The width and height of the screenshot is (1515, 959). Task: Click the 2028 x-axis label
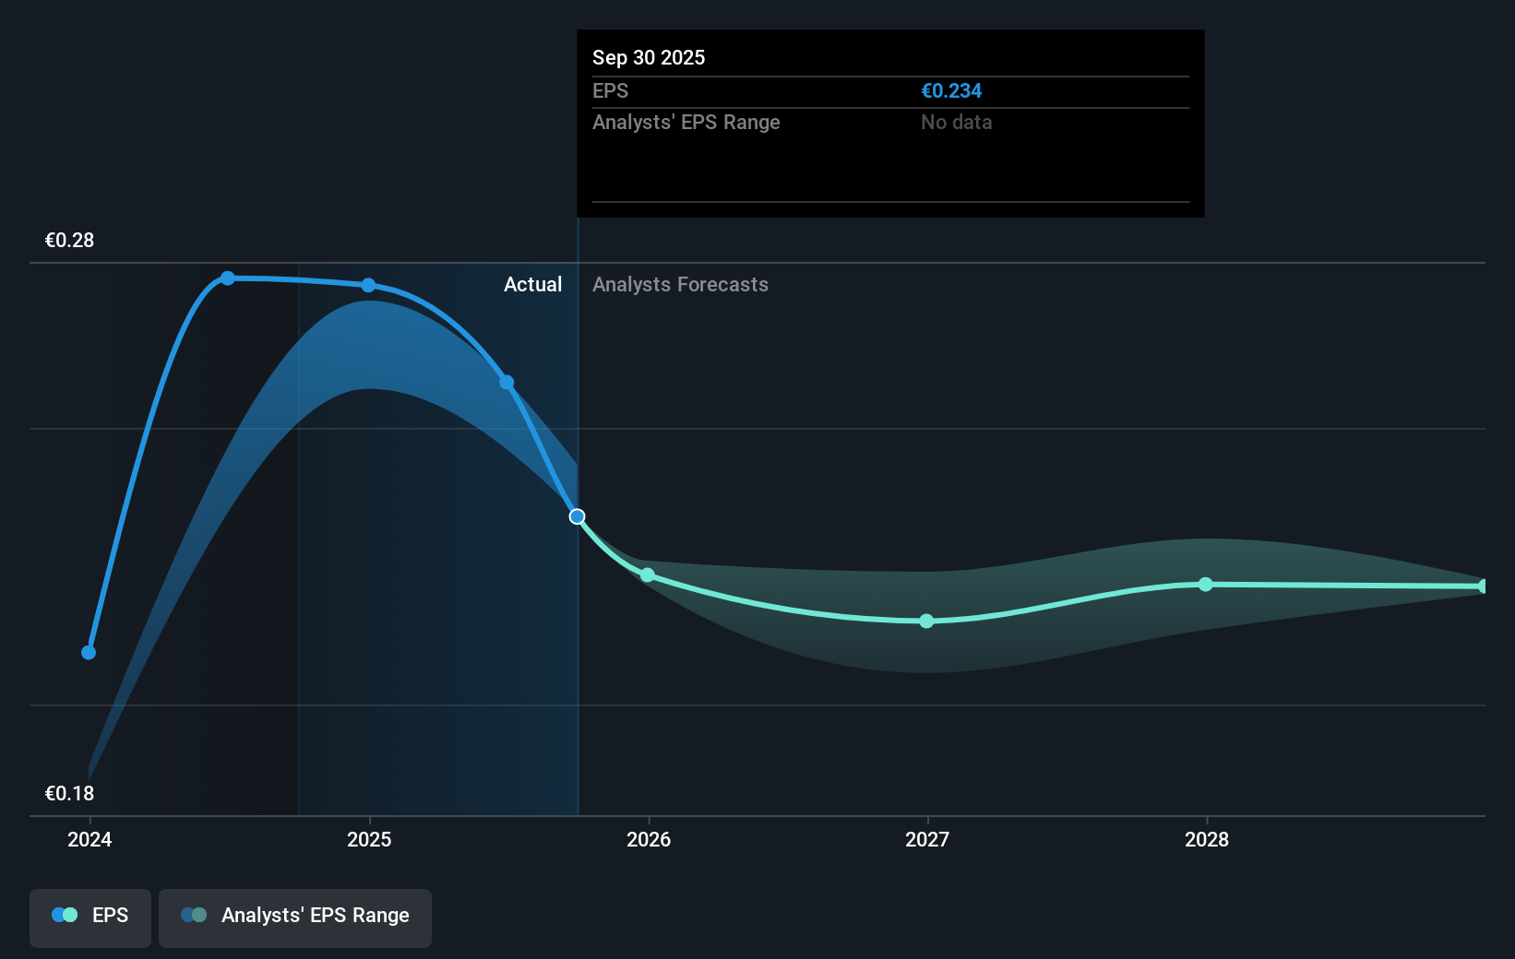point(1207,839)
